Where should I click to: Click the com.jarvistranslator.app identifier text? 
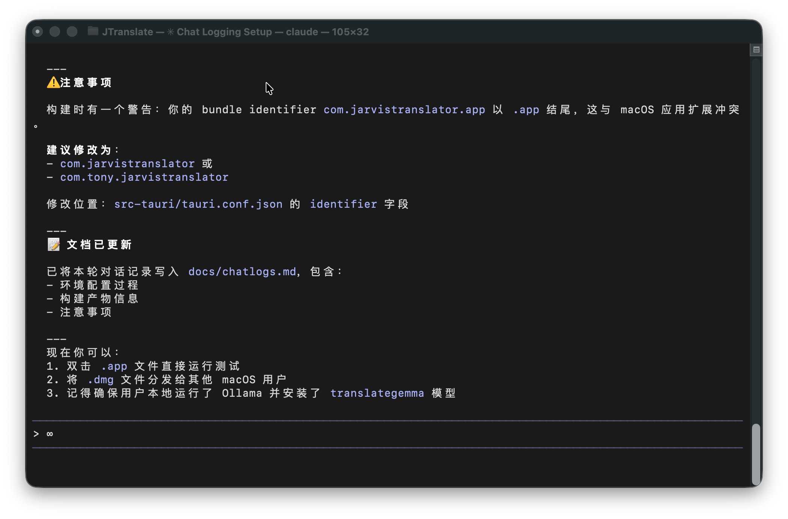coord(404,109)
